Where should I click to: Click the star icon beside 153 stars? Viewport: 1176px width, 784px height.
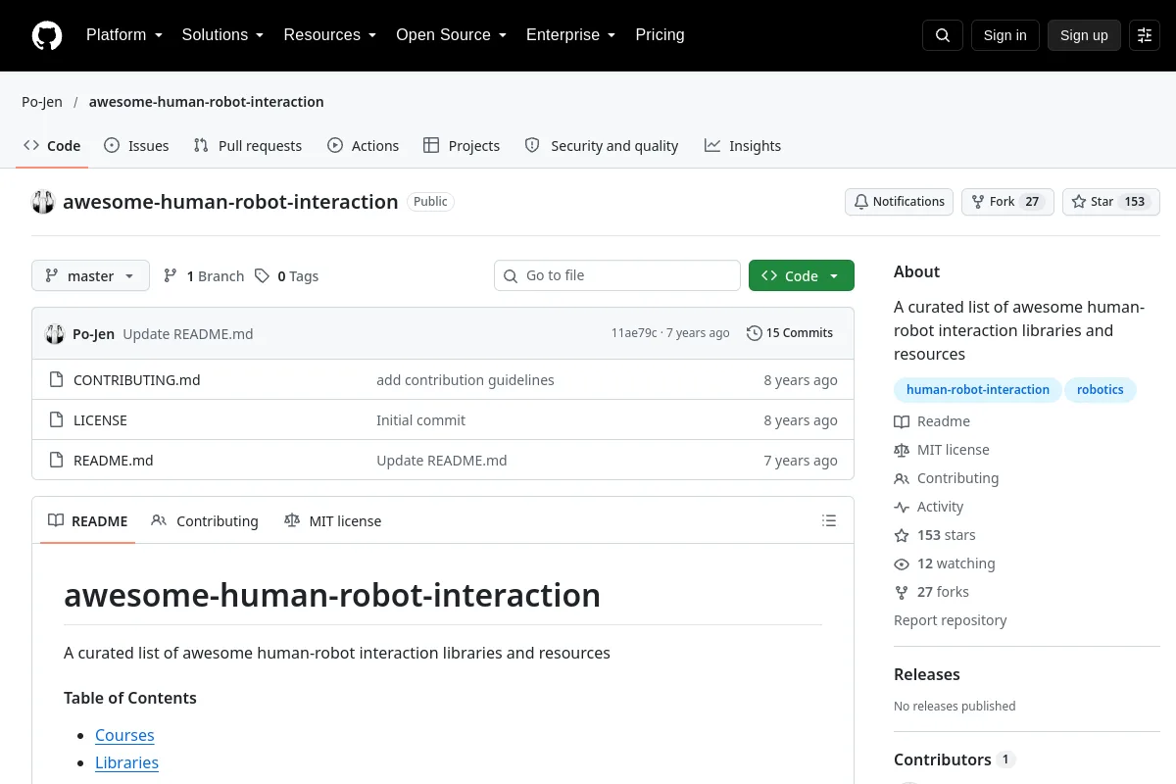click(x=902, y=535)
